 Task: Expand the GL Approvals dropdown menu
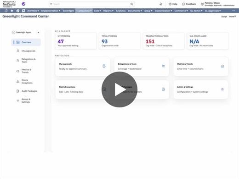[x=213, y=11]
